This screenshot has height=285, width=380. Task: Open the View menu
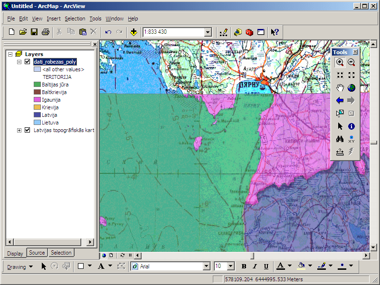[x=37, y=19]
